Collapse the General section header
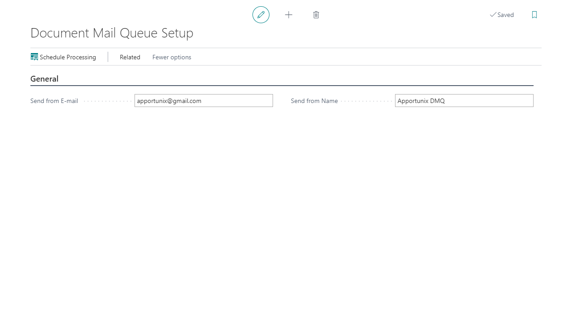The height and width of the screenshot is (321, 572). pyautogui.click(x=44, y=79)
